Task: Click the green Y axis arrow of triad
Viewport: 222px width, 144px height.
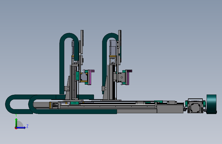Action: [16, 122]
